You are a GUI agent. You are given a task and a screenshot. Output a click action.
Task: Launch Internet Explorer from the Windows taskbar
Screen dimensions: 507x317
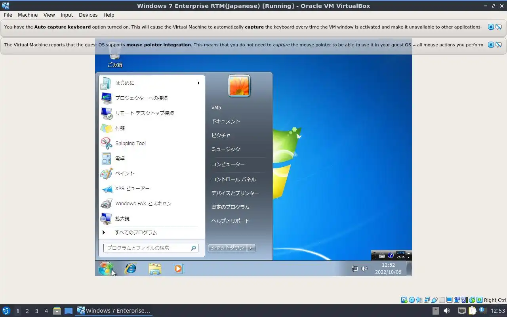[130, 269]
